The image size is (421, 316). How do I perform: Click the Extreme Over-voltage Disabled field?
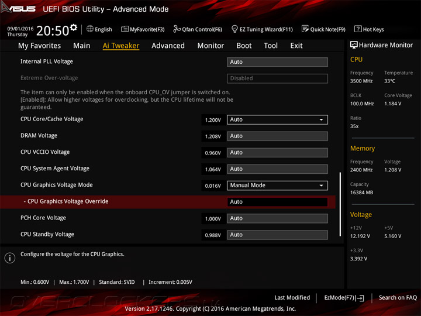click(x=277, y=78)
